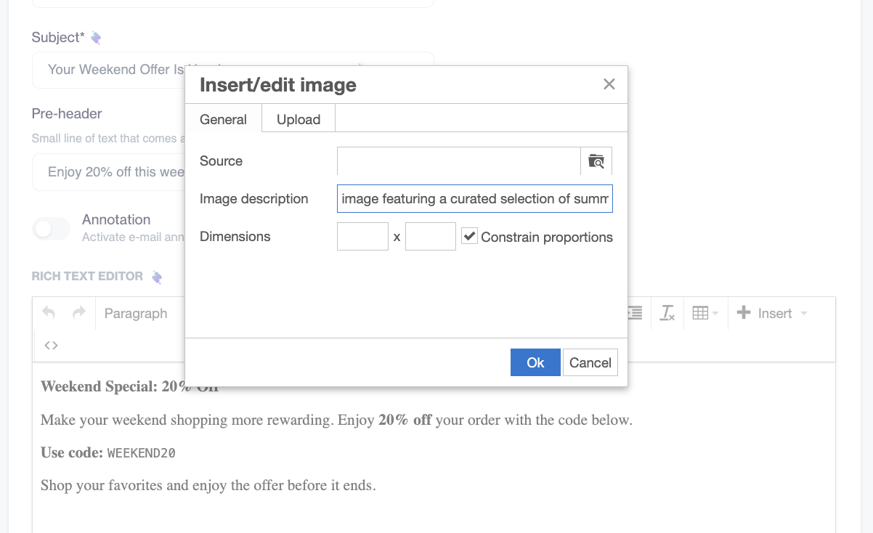
Task: Click the clear formatting icon
Action: click(x=667, y=313)
